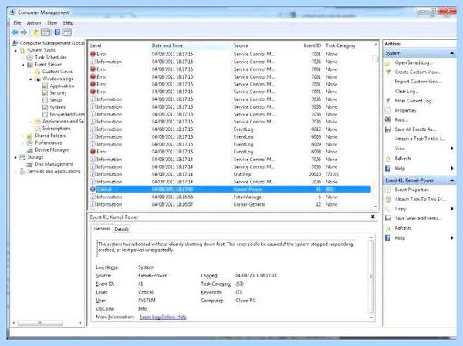463x346 pixels.
Task: Click Find action
Action: click(401, 119)
